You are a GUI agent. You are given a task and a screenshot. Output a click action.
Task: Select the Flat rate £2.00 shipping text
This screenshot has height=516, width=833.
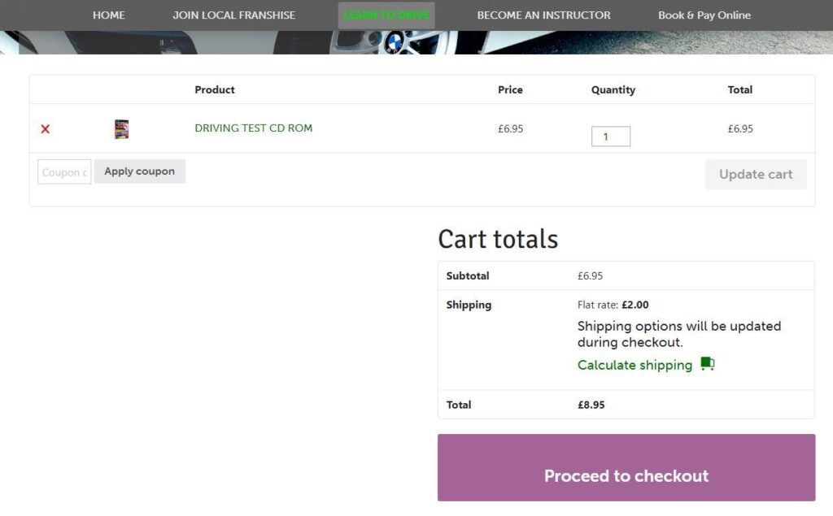click(x=613, y=305)
